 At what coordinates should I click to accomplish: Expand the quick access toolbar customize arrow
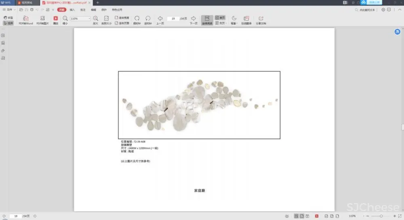[x=53, y=10]
